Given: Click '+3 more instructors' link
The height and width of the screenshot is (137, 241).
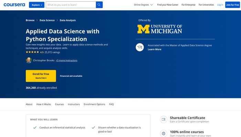Looking at the screenshot, I should (x=66, y=60).
